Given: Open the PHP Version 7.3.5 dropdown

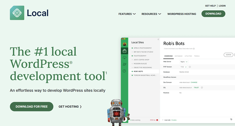Looking at the screenshot, I should (x=183, y=67).
